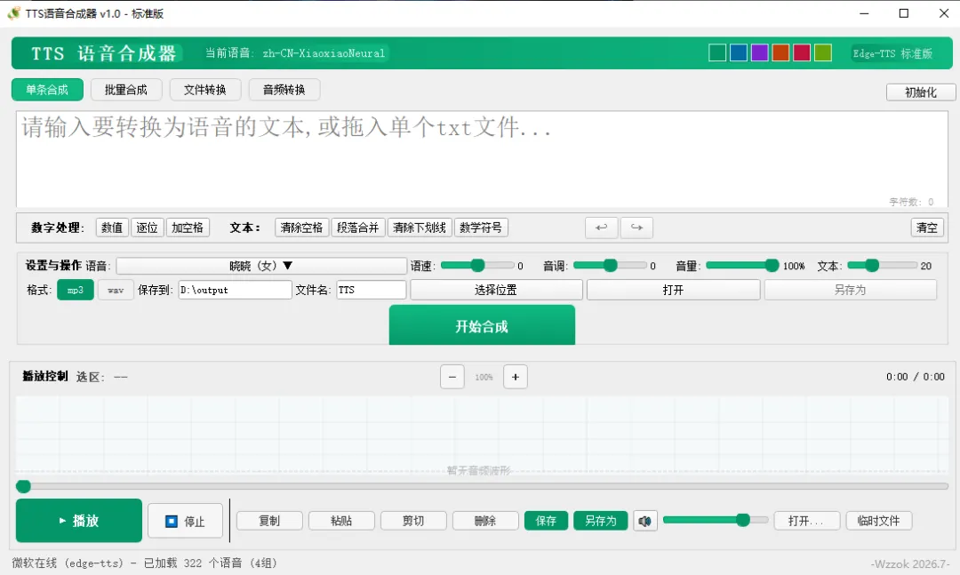Click 打开 next to 选择位置
Viewport: 960px width, 575px height.
674,290
